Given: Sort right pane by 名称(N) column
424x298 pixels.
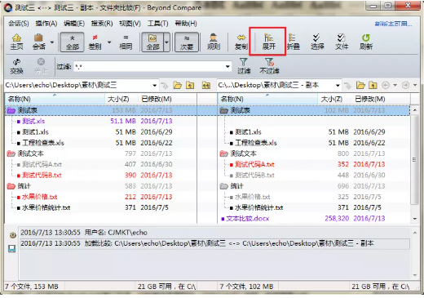Looking at the screenshot, I should pyautogui.click(x=268, y=99).
